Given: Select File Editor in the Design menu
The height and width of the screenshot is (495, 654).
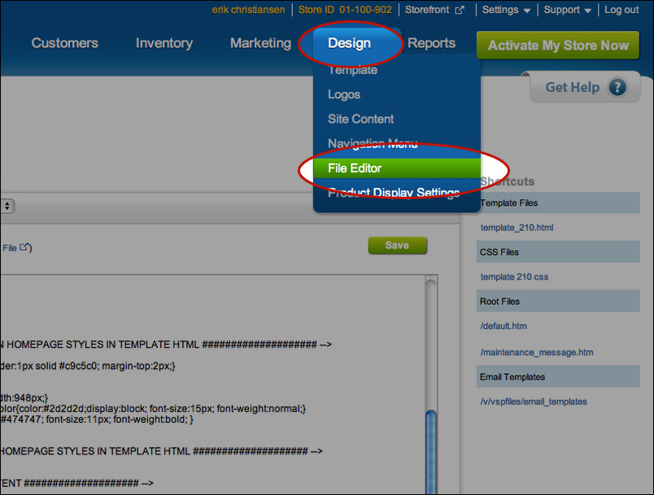Looking at the screenshot, I should coord(397,168).
